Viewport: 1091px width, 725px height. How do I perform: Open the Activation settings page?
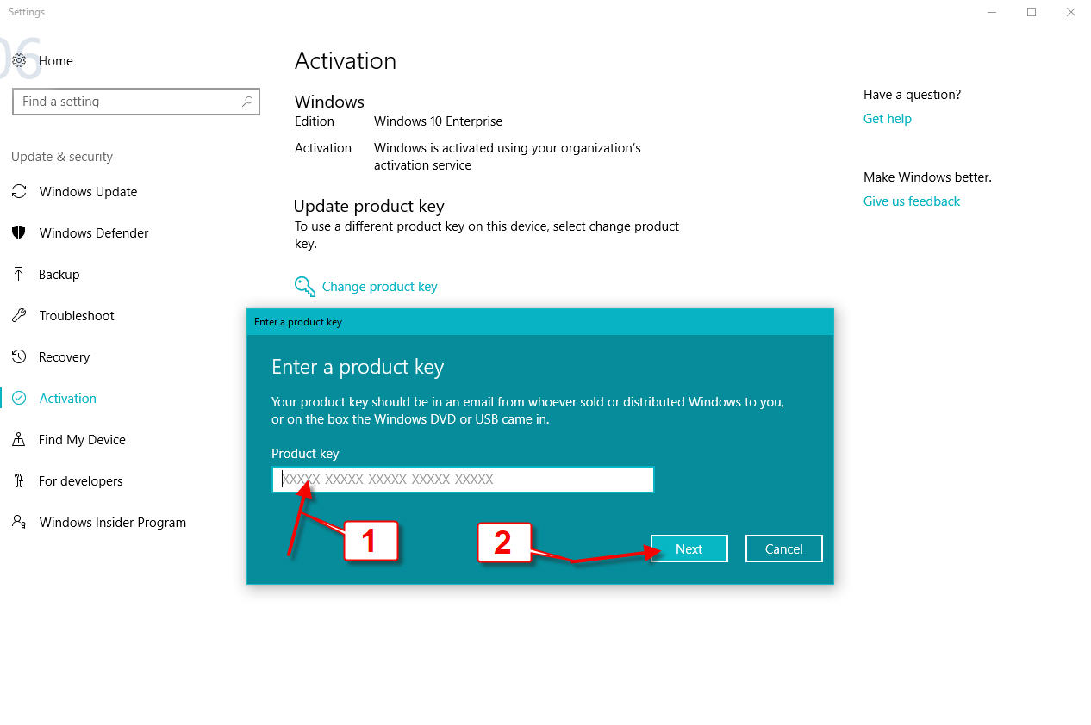click(x=67, y=399)
